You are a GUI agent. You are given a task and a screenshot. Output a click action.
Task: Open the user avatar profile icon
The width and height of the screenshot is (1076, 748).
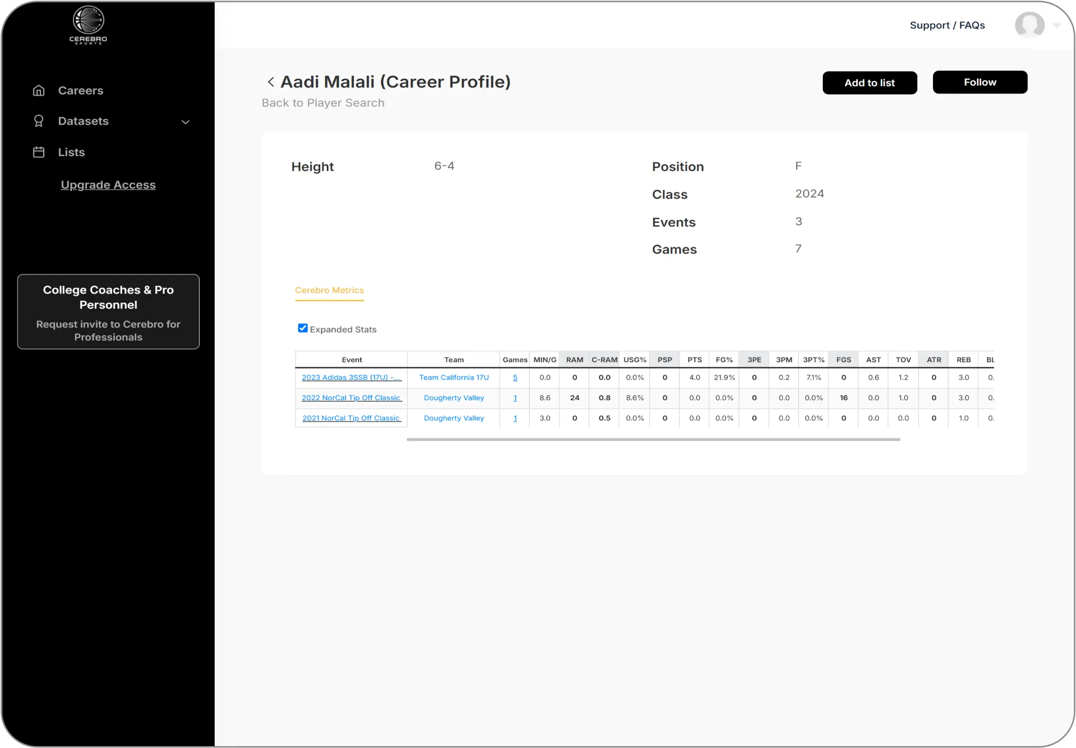1029,25
